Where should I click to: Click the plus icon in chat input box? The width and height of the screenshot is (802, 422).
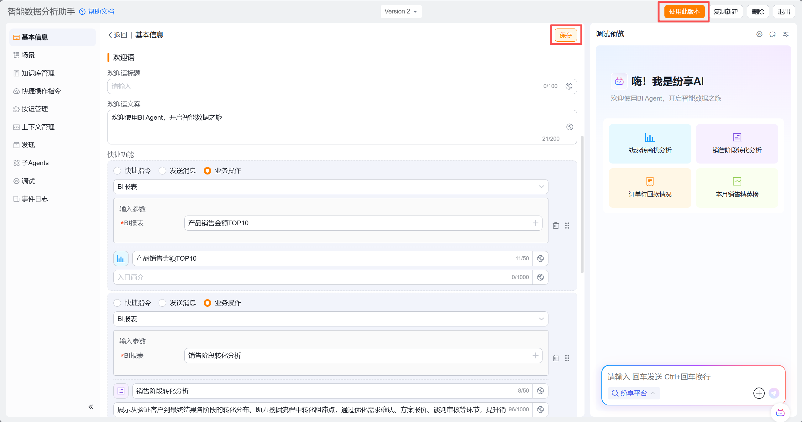pyautogui.click(x=759, y=393)
